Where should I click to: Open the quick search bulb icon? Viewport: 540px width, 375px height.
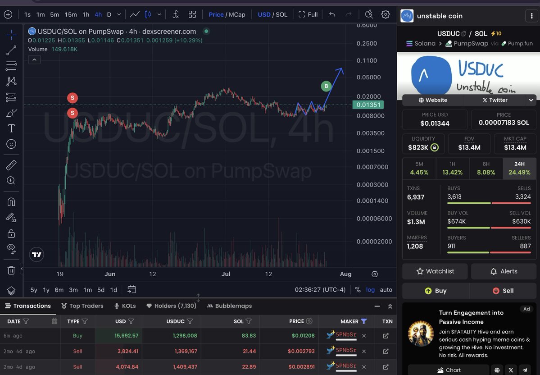(369, 14)
